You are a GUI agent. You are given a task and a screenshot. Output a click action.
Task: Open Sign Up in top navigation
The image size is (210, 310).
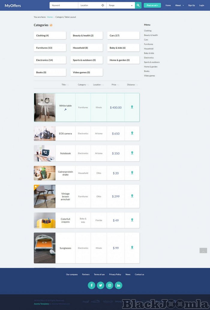[191, 5]
